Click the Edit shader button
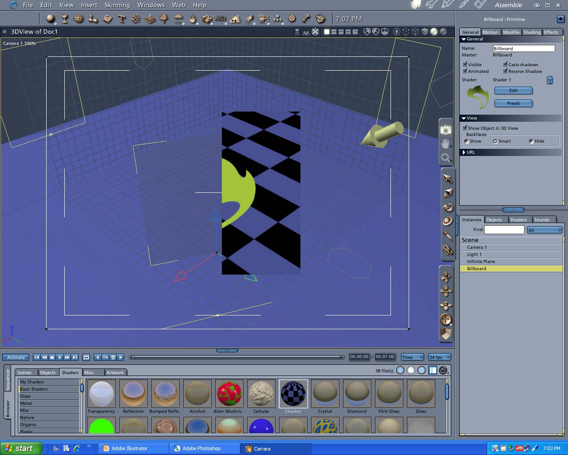The height and width of the screenshot is (455, 568). pyautogui.click(x=513, y=91)
